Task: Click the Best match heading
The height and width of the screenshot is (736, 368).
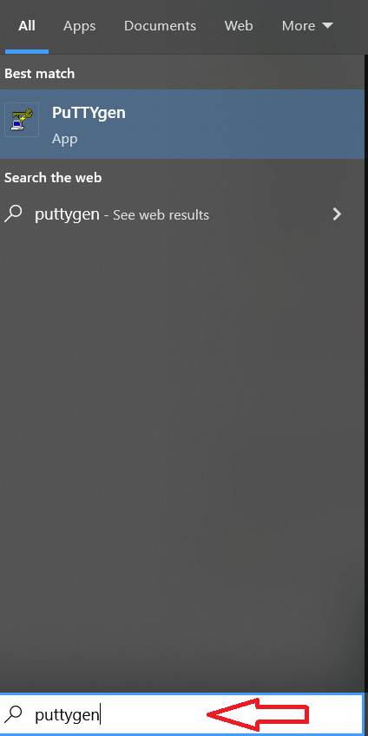Action: point(39,74)
